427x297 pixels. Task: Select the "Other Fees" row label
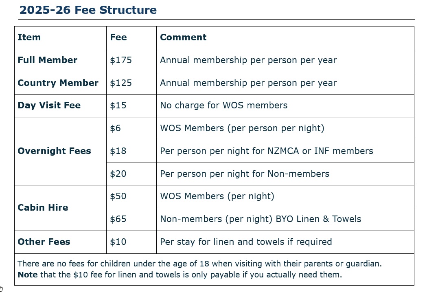[x=44, y=242]
